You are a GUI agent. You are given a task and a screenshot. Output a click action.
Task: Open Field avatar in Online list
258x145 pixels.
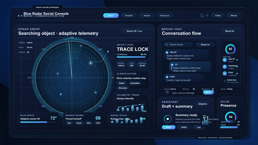tap(225, 74)
